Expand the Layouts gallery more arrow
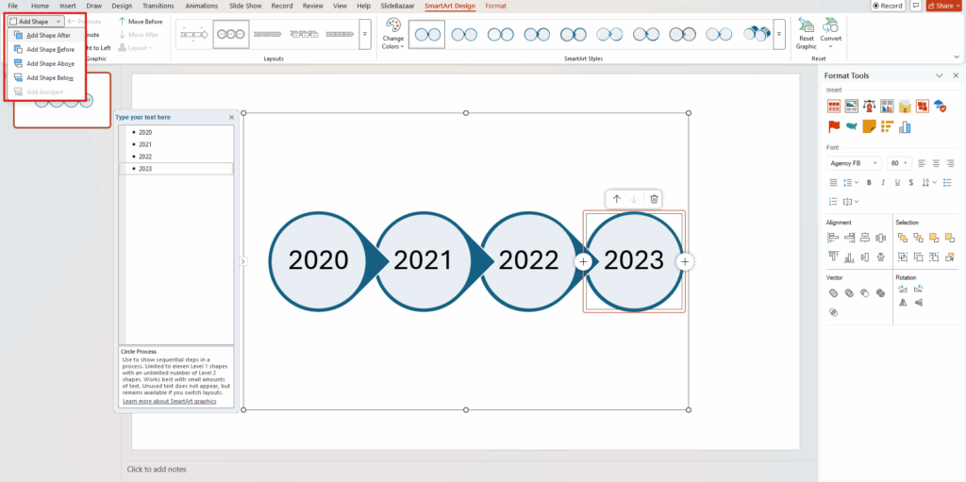The image size is (966, 482). click(365, 34)
